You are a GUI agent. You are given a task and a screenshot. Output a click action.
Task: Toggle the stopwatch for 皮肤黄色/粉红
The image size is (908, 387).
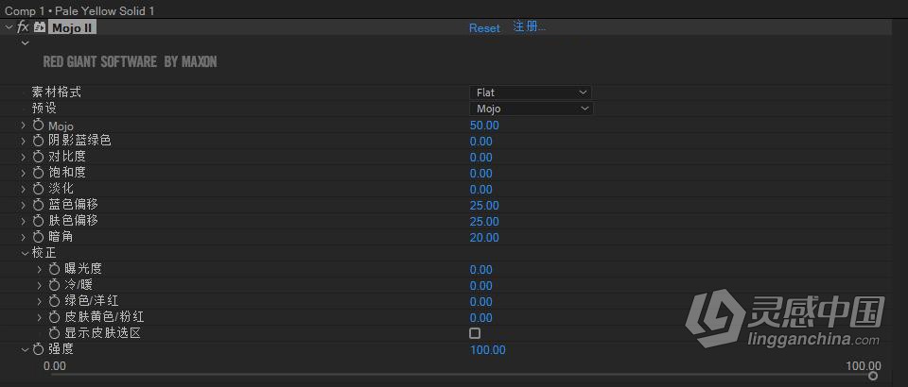pos(55,317)
